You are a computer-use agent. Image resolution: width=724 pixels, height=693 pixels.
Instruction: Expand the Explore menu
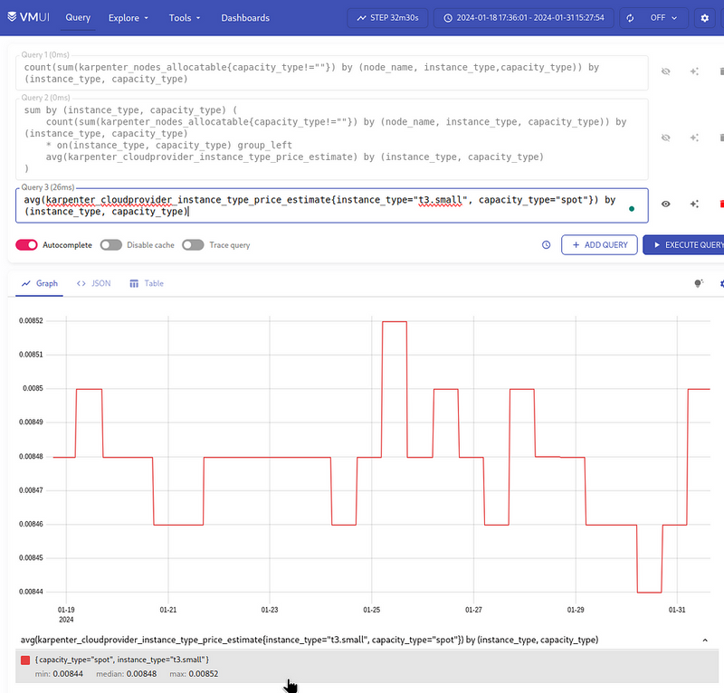[128, 18]
